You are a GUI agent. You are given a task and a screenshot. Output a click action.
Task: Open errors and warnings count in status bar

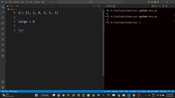pyautogui.click(x=5, y=91)
